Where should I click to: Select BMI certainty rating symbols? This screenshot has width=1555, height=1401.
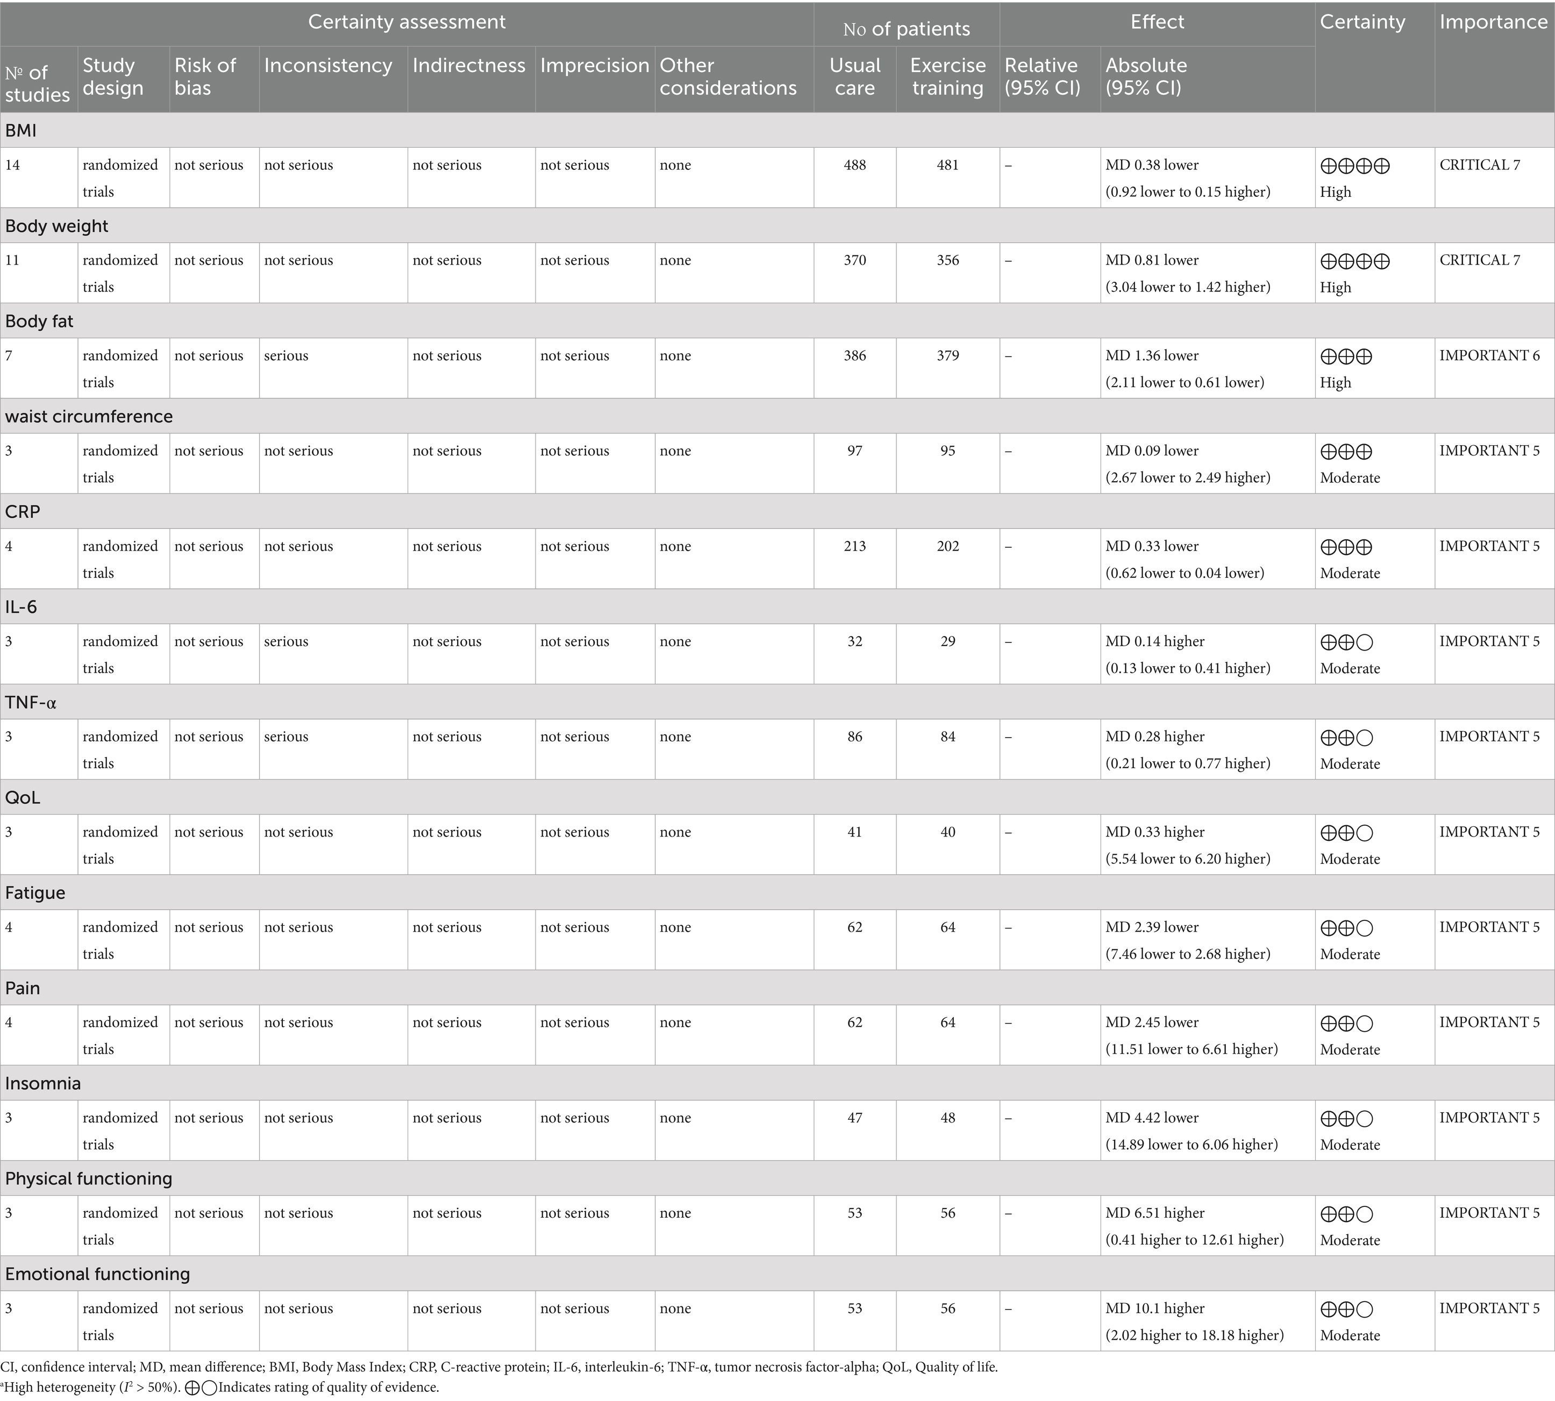(1355, 166)
